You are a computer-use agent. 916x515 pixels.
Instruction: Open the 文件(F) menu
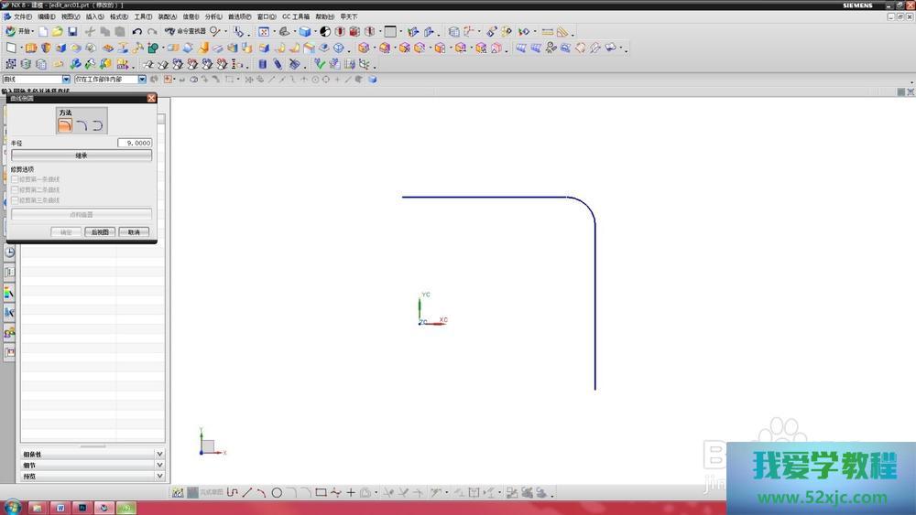[x=22, y=16]
